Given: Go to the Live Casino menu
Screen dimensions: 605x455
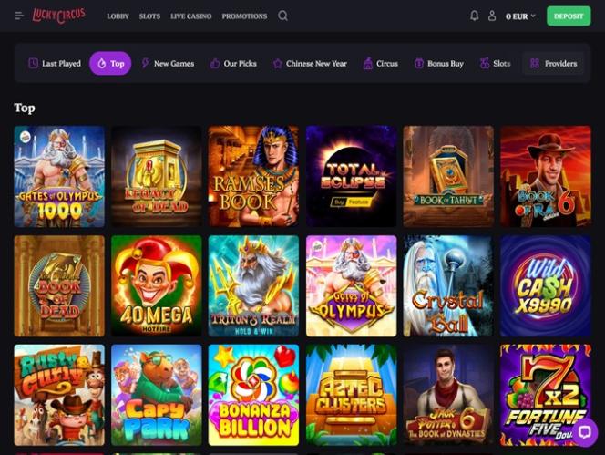Looking at the screenshot, I should [191, 16].
